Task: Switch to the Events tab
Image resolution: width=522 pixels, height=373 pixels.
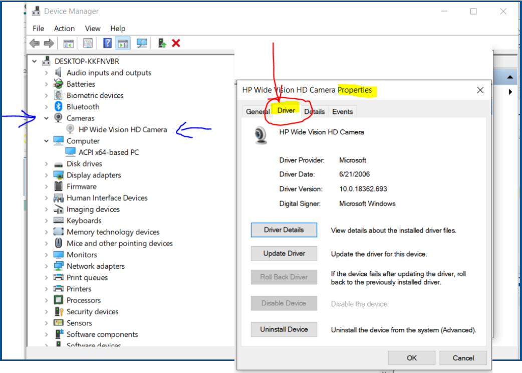Action: [342, 112]
